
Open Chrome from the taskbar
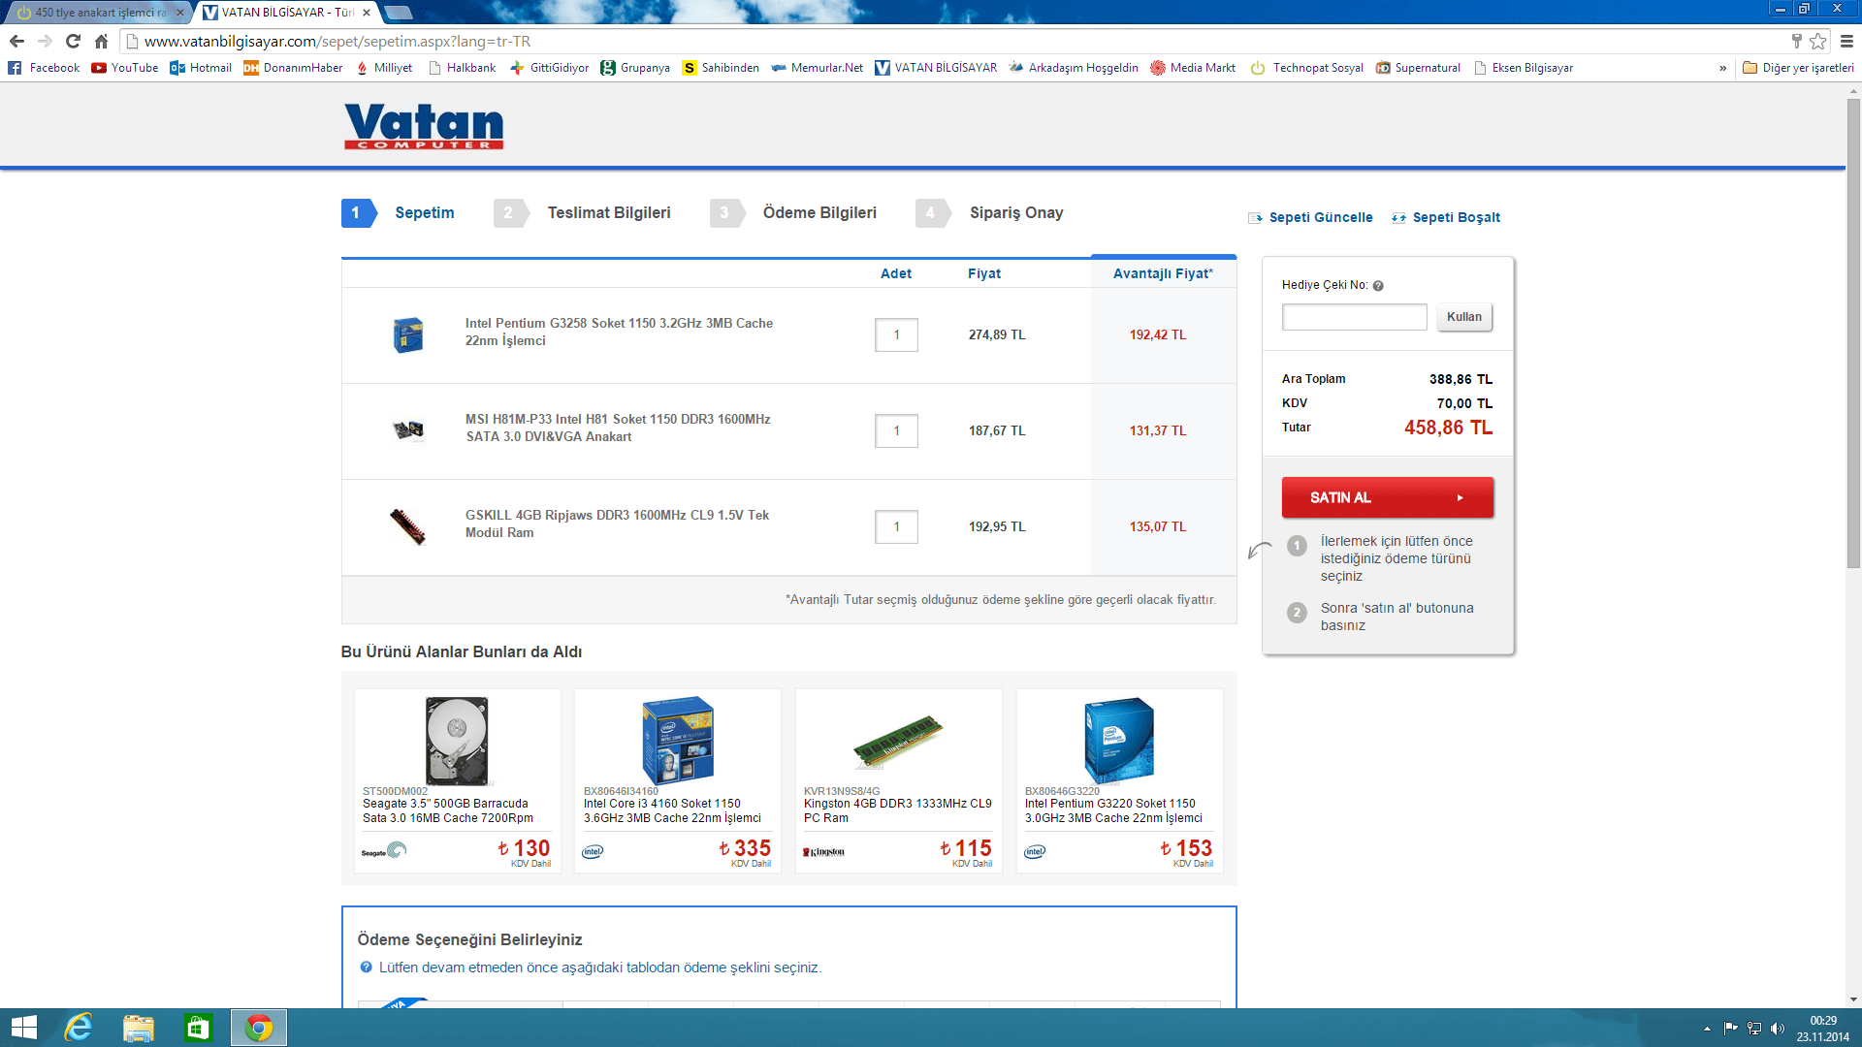258,1028
